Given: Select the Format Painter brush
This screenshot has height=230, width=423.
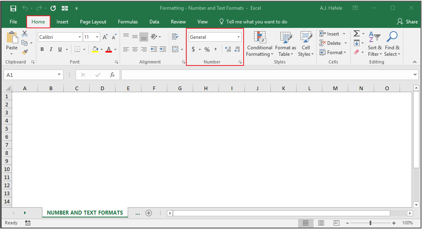Looking at the screenshot, I should [25, 52].
